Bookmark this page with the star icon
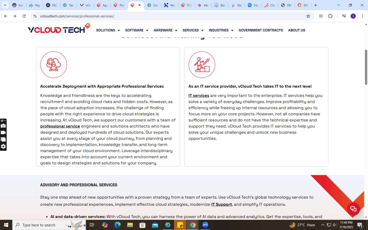Screen dimensions: 368x230 [x=308, y=16]
